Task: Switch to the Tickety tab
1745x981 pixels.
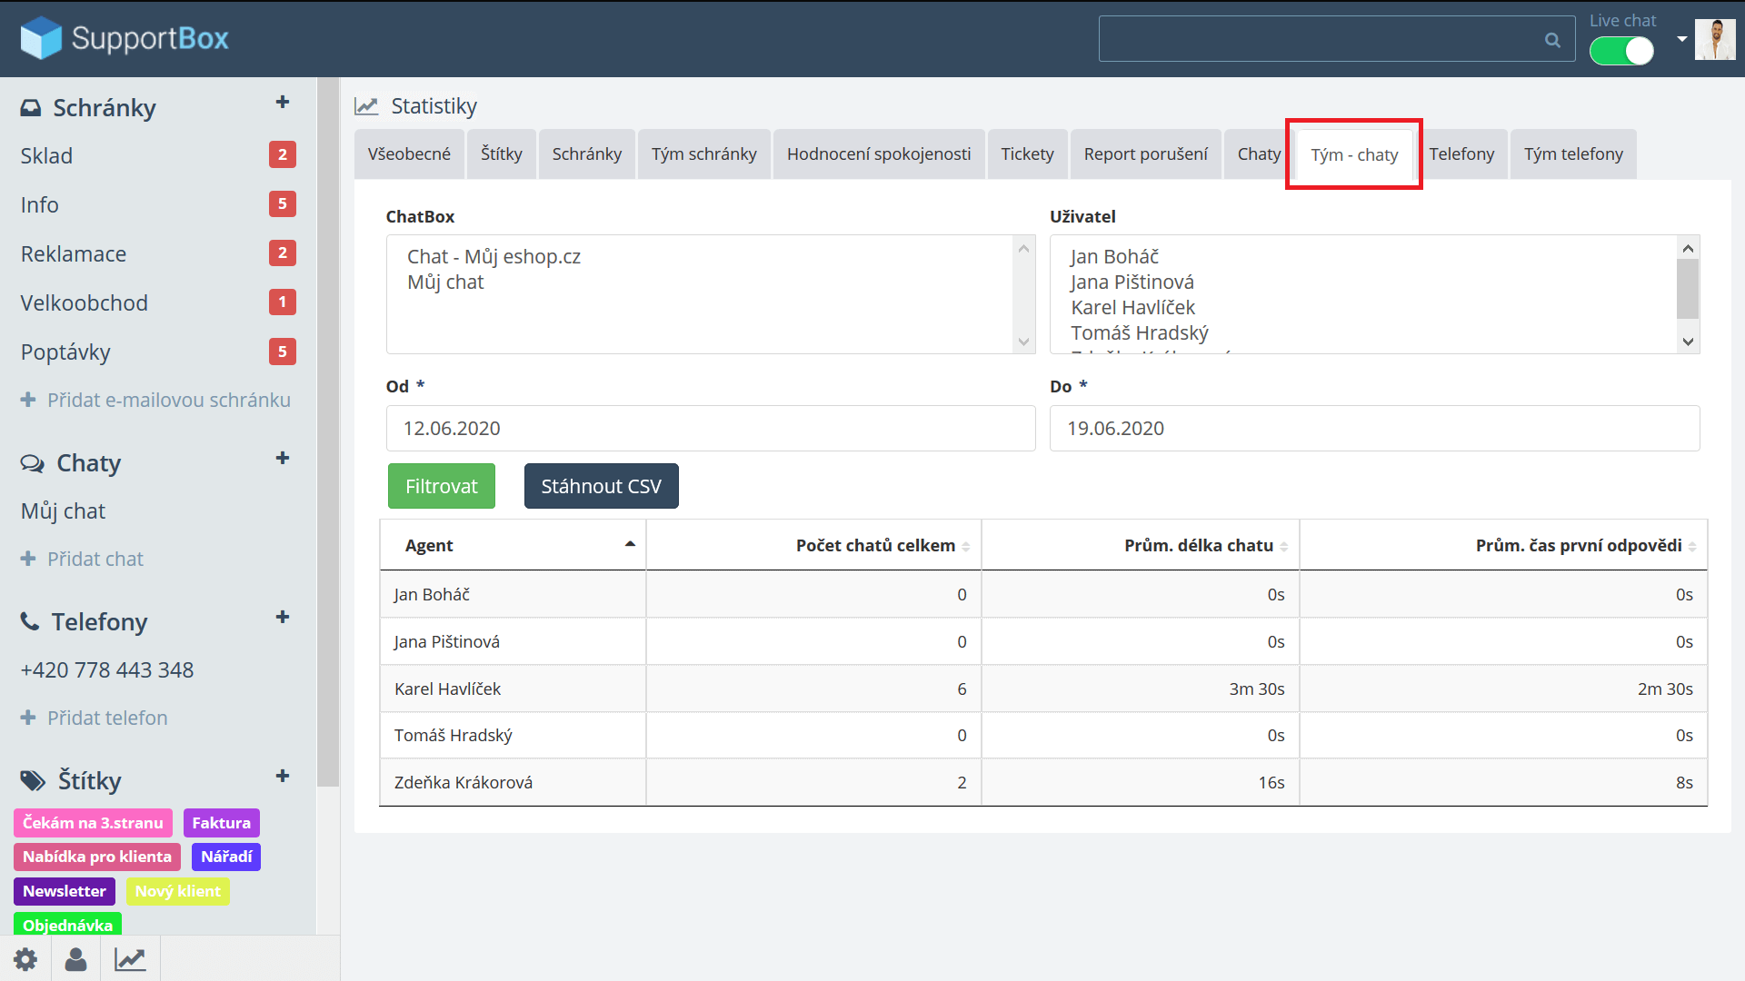Action: click(x=1027, y=154)
